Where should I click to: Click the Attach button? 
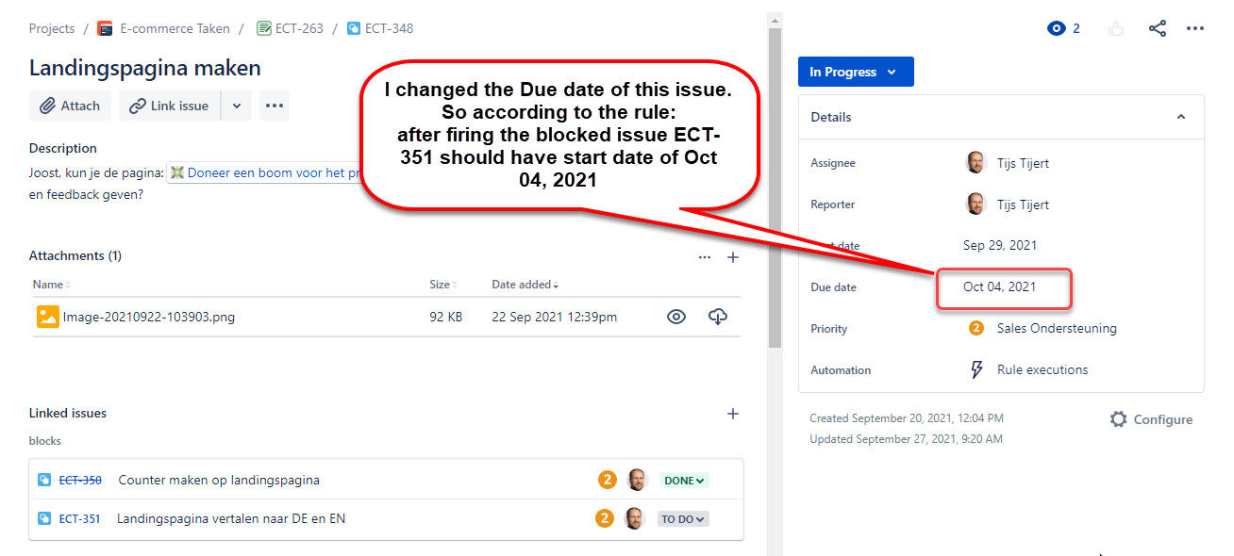(x=70, y=106)
